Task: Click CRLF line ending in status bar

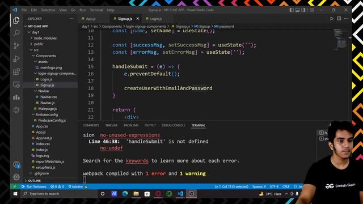Action: 286,186
